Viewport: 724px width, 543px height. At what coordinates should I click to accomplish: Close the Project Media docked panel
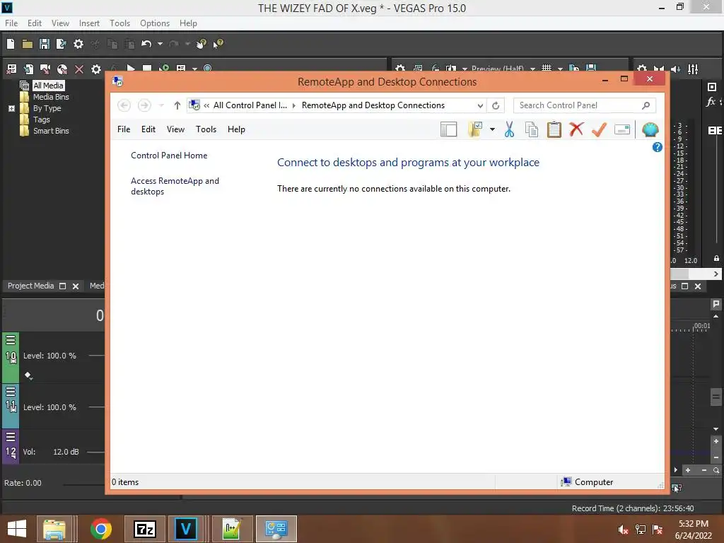[x=76, y=286]
